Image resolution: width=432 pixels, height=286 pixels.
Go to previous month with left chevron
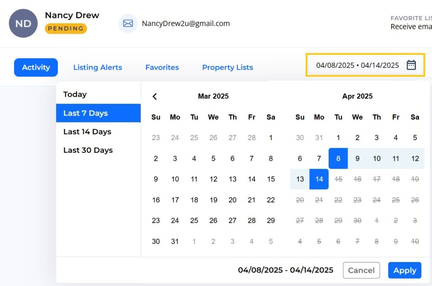[155, 97]
